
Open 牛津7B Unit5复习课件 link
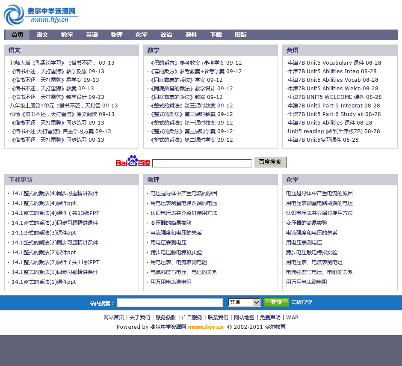coord(314,140)
